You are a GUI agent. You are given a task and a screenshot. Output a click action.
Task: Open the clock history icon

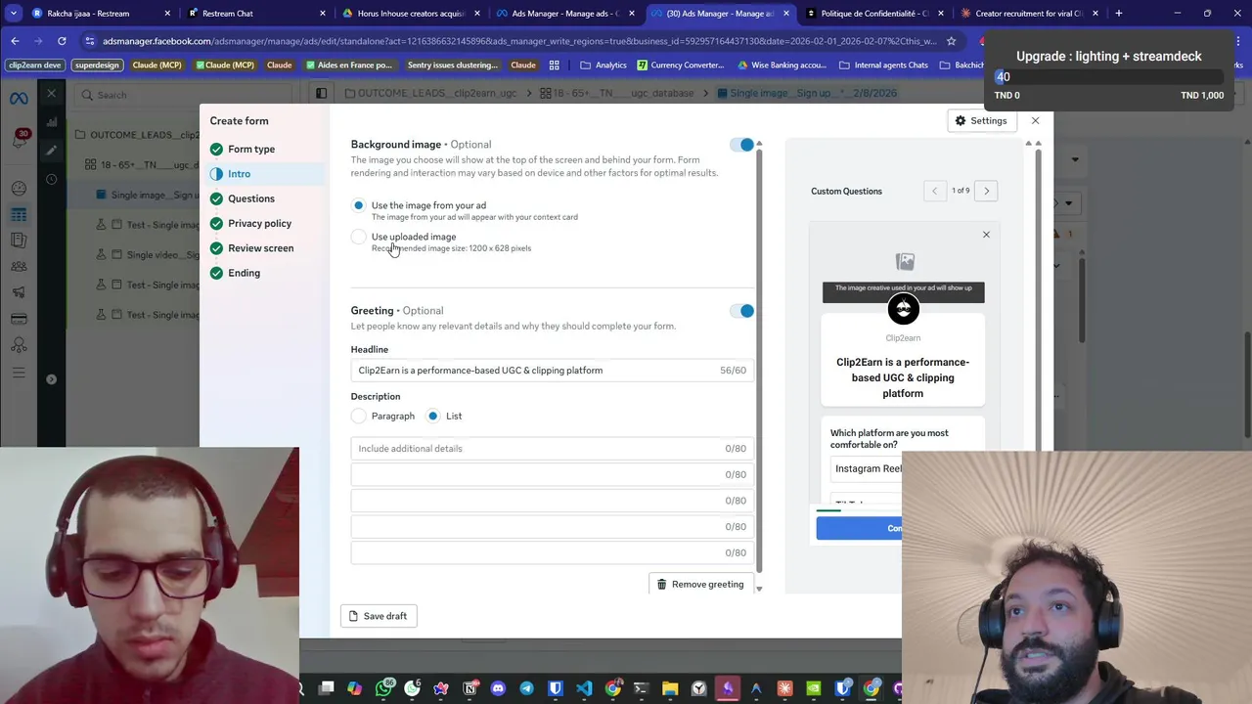(52, 179)
